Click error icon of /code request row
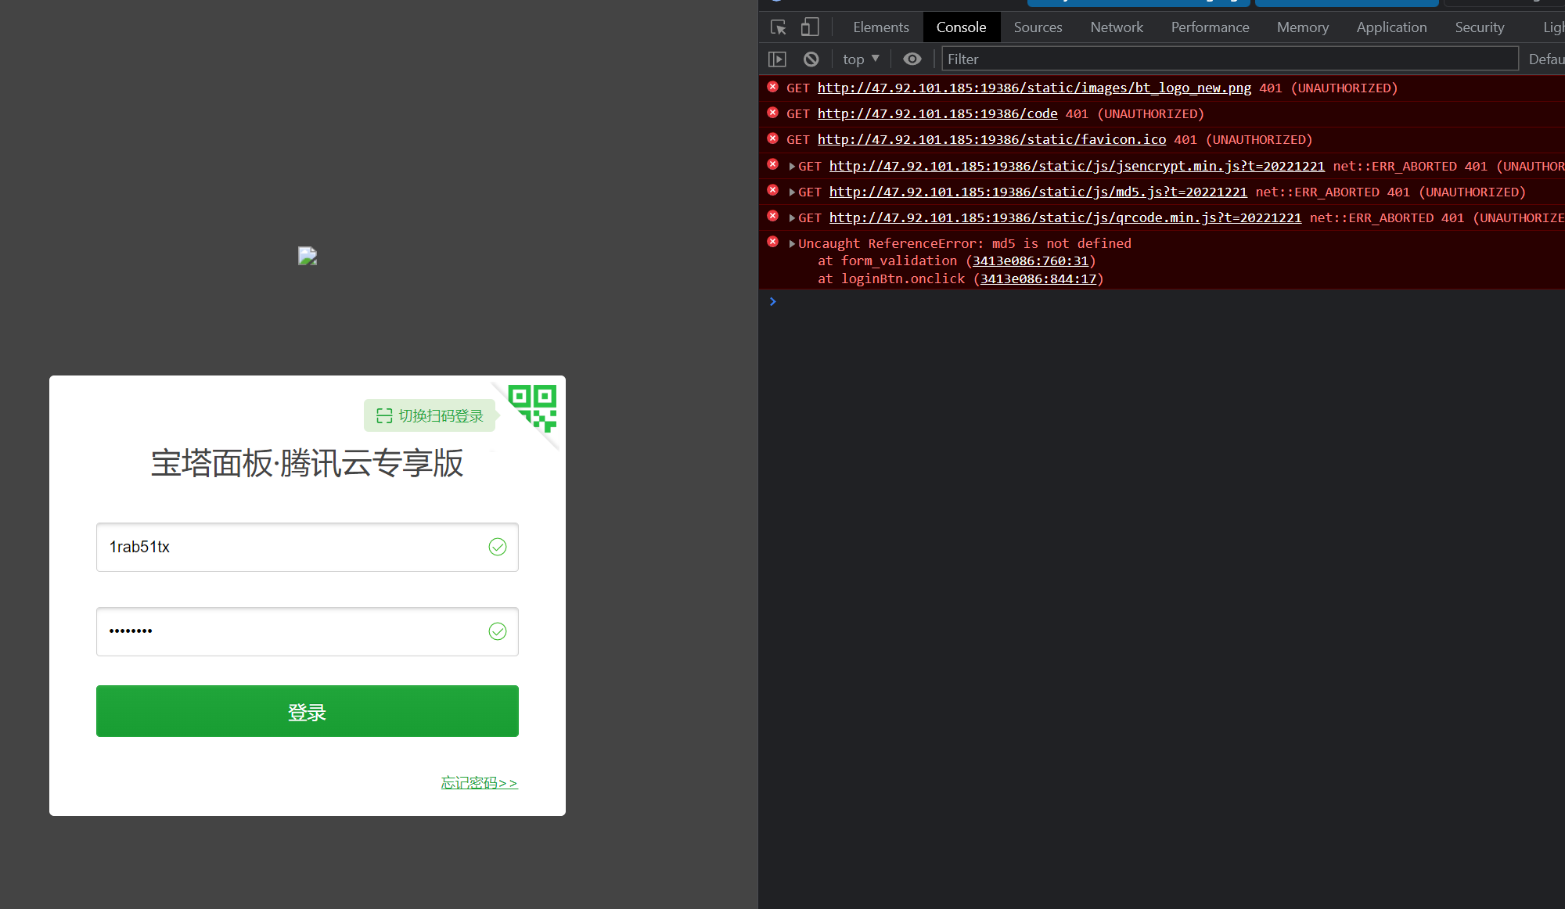The height and width of the screenshot is (909, 1565). pos(772,113)
